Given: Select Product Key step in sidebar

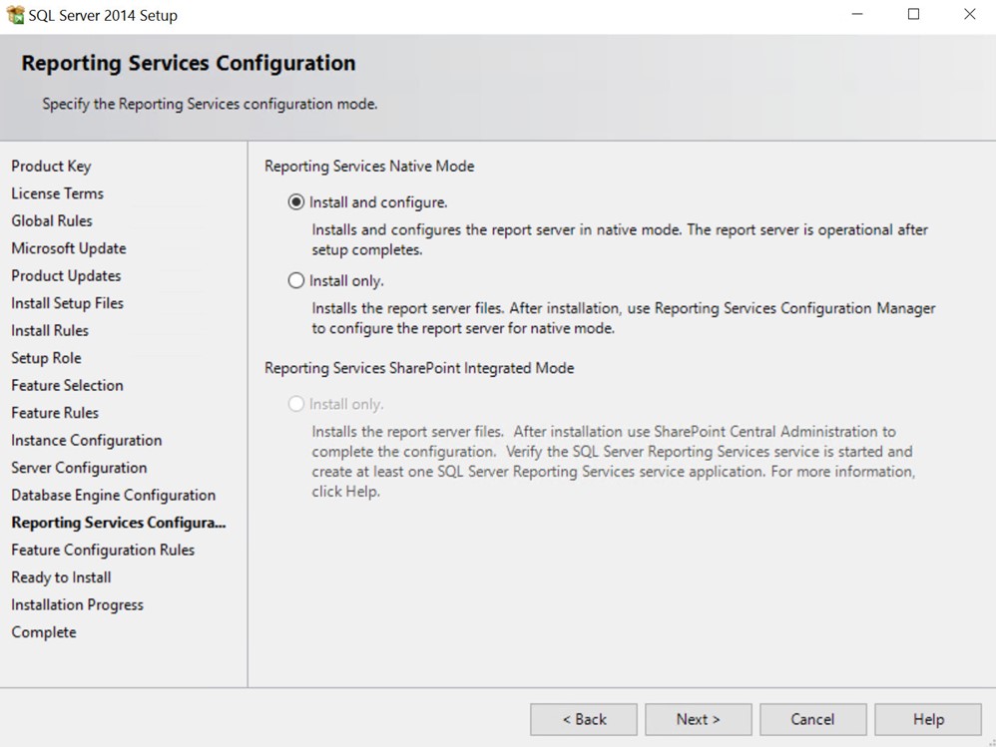Looking at the screenshot, I should [x=52, y=167].
